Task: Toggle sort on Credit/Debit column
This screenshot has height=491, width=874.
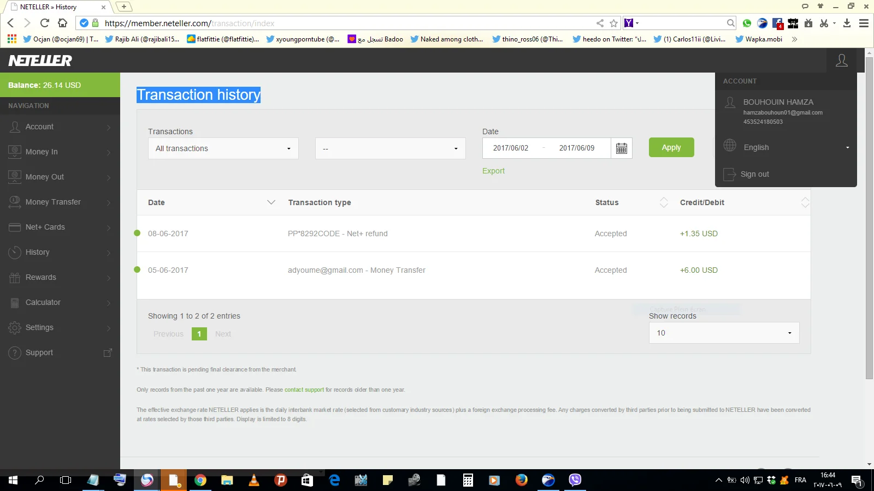Action: (x=805, y=202)
